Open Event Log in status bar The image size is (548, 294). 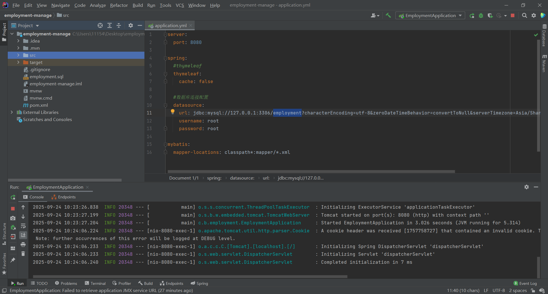(x=525, y=283)
